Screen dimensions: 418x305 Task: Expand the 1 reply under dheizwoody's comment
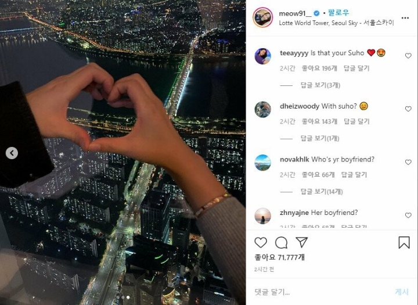click(x=320, y=138)
